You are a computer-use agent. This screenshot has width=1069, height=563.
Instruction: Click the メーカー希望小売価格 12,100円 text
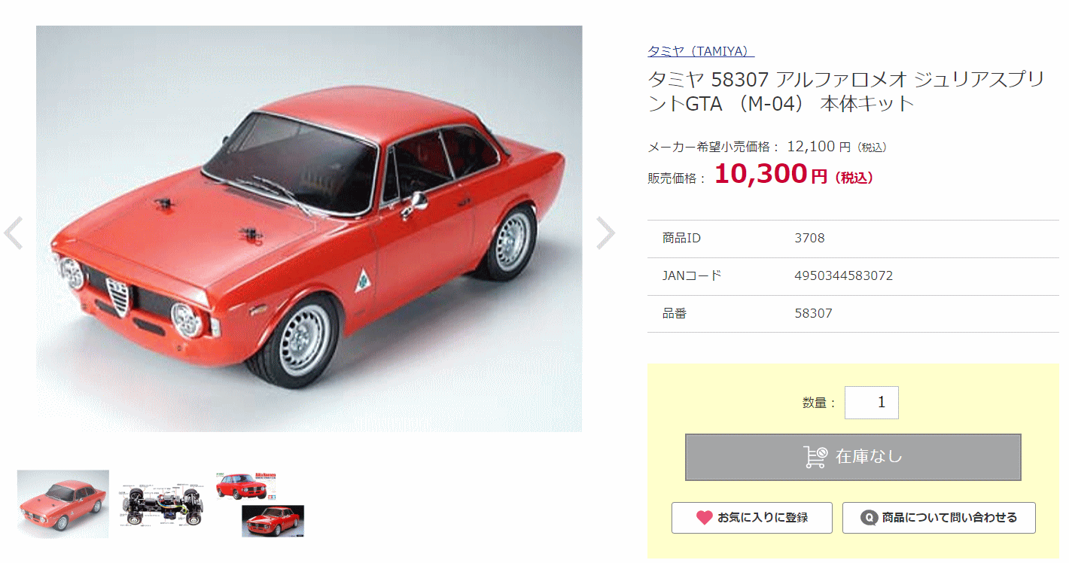pos(767,147)
